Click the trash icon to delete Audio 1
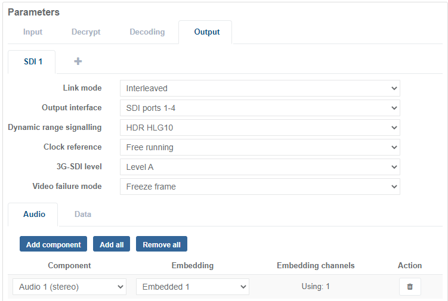 [x=410, y=287]
